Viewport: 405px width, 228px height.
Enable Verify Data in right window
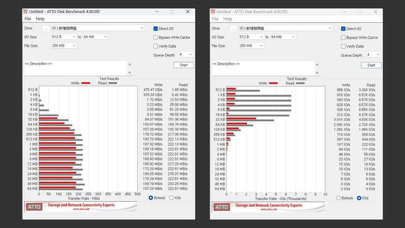point(343,46)
